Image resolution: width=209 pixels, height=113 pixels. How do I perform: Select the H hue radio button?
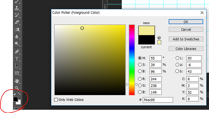tap(140, 58)
